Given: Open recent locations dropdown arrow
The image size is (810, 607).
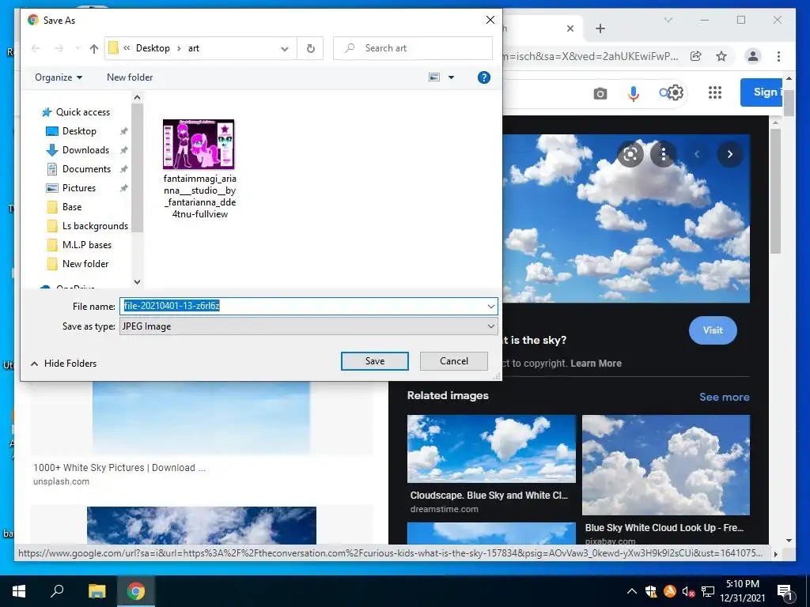Looking at the screenshot, I should pyautogui.click(x=78, y=48).
